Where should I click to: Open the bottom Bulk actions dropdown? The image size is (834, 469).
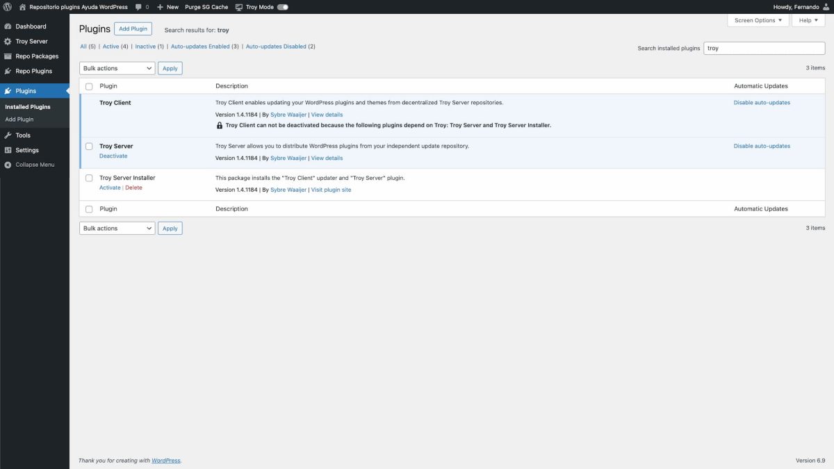coord(117,228)
